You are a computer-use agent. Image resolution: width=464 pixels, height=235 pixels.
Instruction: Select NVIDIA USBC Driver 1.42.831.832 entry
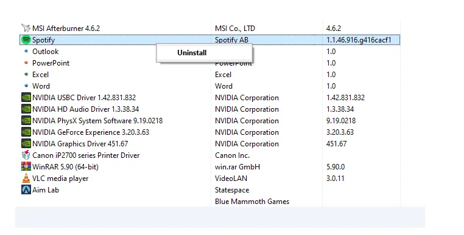coord(84,97)
